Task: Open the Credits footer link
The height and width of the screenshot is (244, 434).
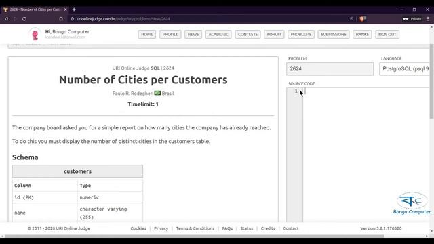Action: click(268, 228)
